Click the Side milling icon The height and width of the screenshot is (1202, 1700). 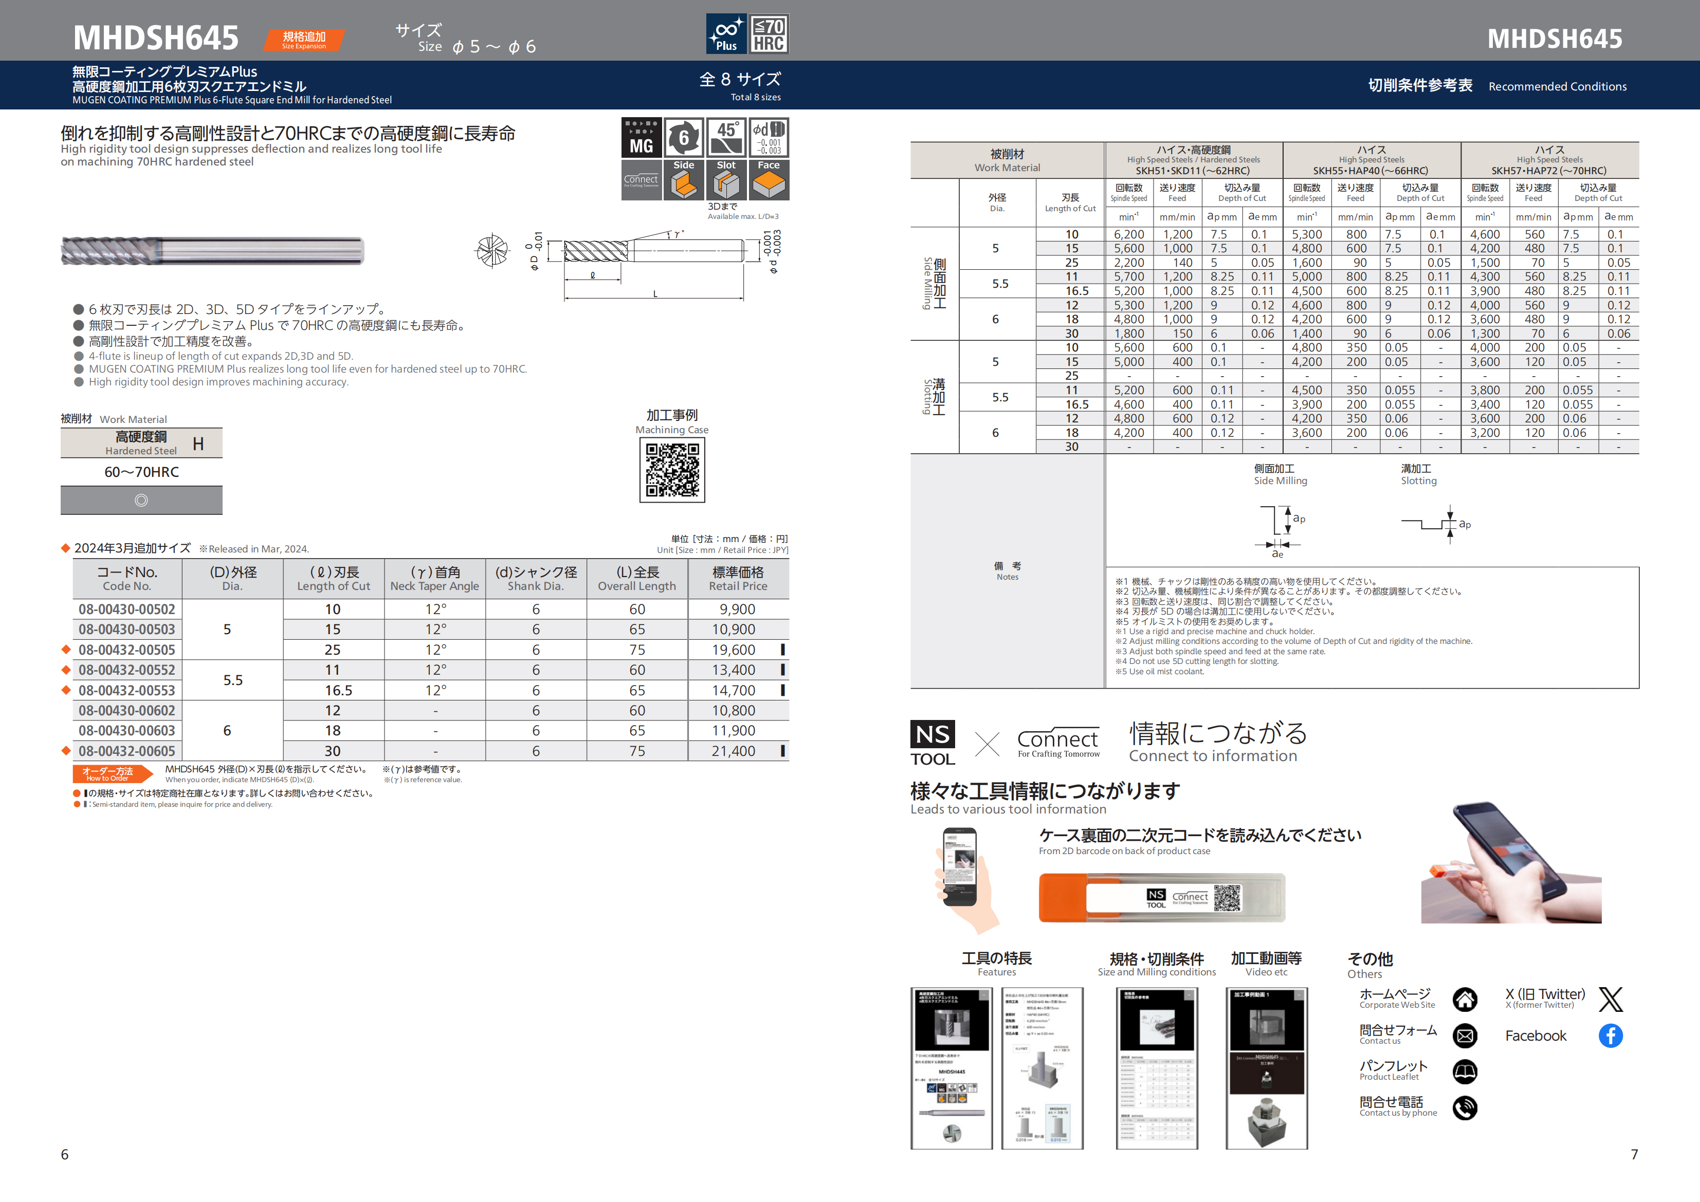tap(683, 180)
